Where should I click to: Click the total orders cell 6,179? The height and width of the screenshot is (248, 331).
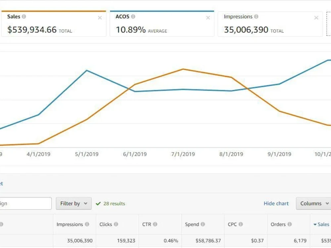300,241
